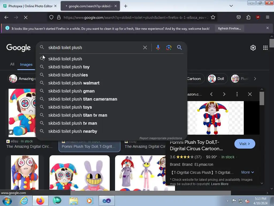Choose suggestion skibidi toilet plush walmart

111,83
